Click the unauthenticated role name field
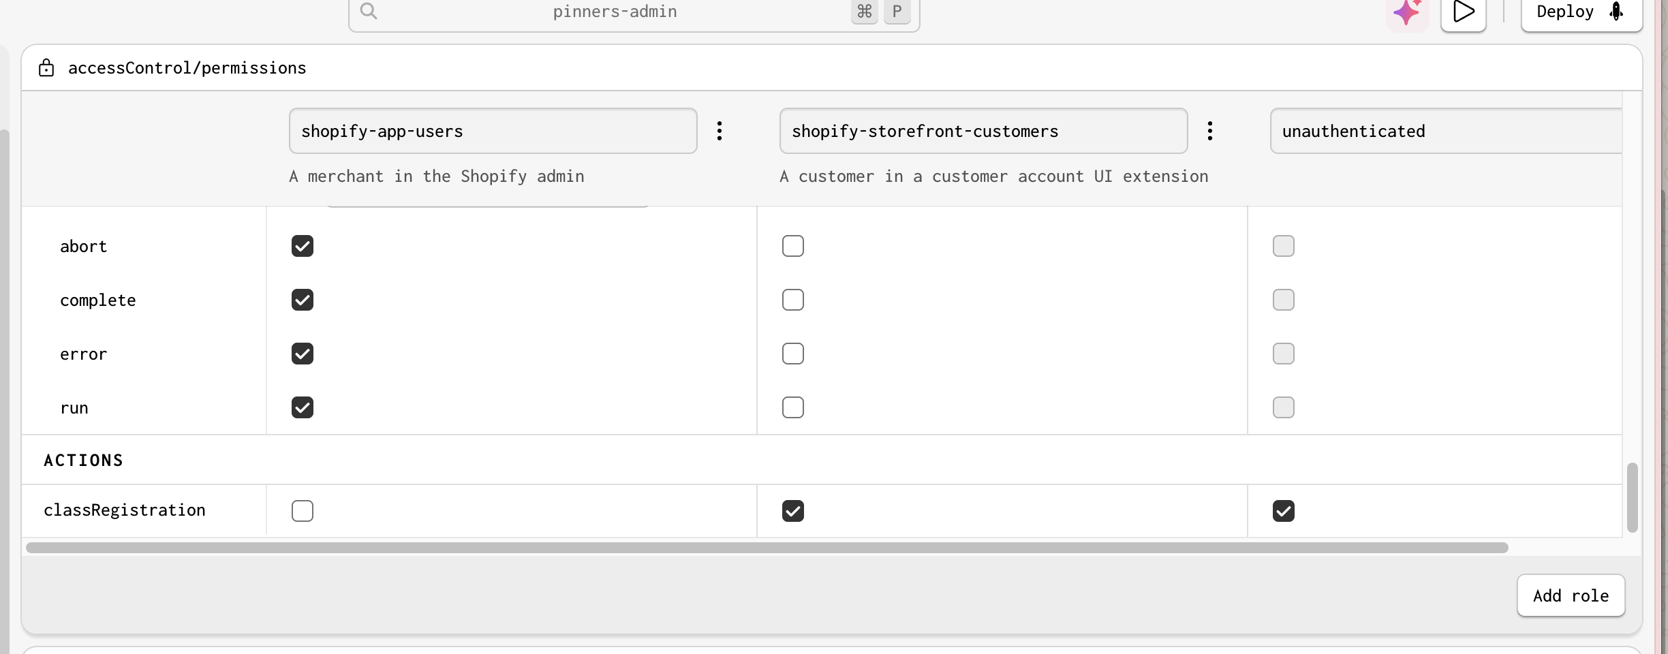The image size is (1668, 654). [x=1445, y=131]
